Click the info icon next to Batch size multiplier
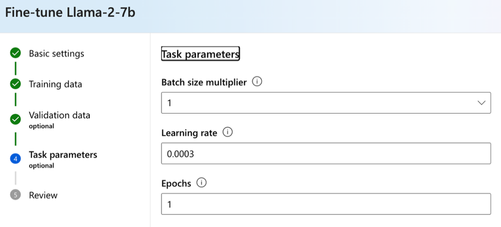Viewport: 501px width, 227px height. 257,82
